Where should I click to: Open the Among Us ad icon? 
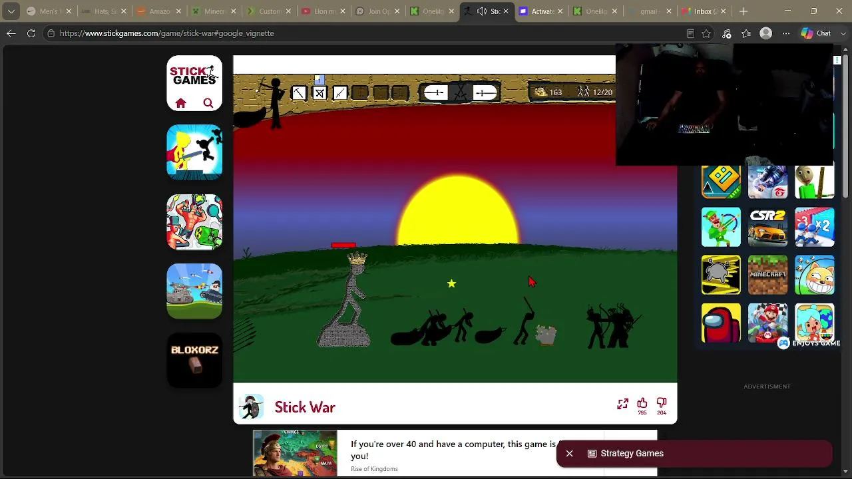[721, 323]
